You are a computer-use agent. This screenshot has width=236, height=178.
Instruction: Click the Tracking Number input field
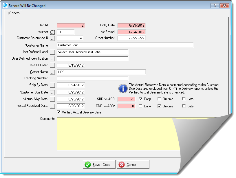(92, 78)
